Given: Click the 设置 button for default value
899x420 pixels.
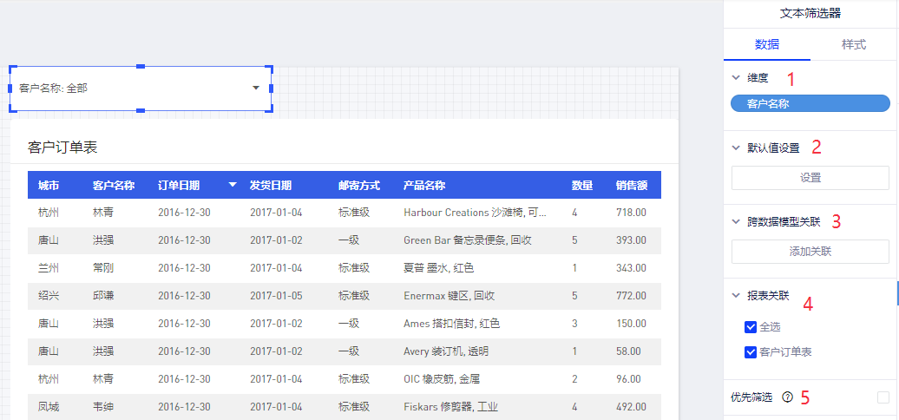Looking at the screenshot, I should click(810, 178).
